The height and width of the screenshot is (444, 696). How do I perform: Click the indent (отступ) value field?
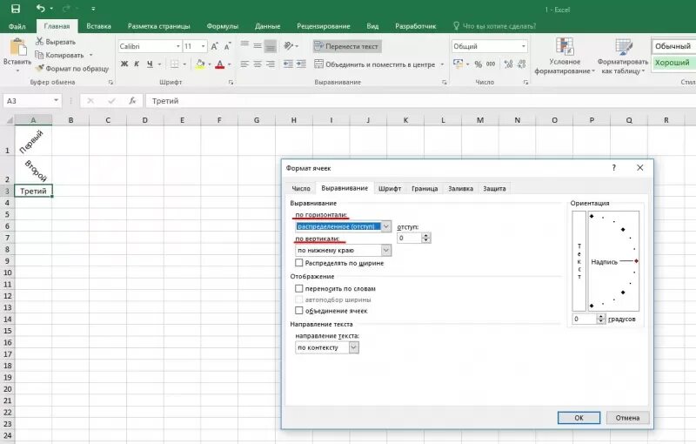pos(409,238)
